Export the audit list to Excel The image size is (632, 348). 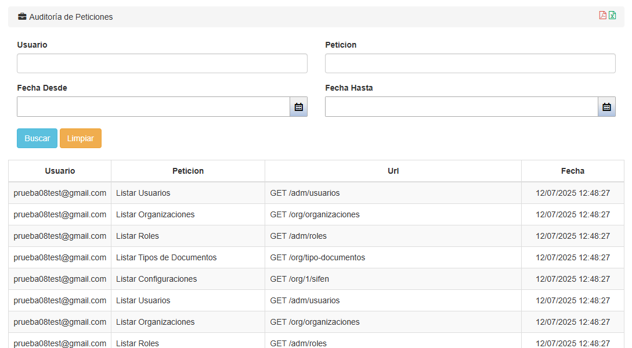coord(612,16)
